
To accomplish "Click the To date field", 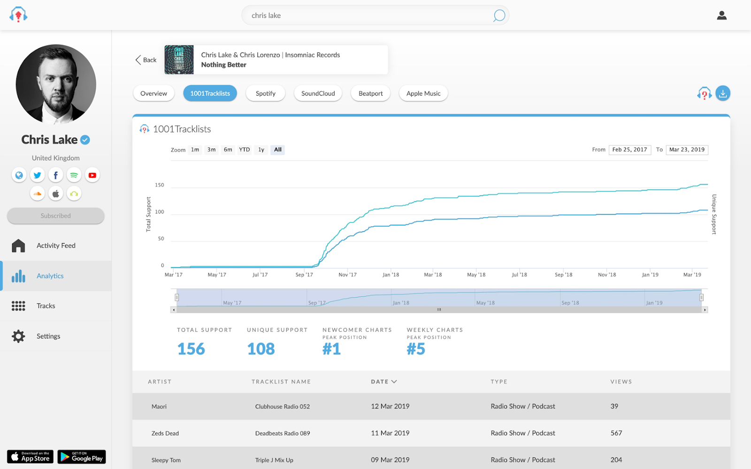I will point(687,150).
